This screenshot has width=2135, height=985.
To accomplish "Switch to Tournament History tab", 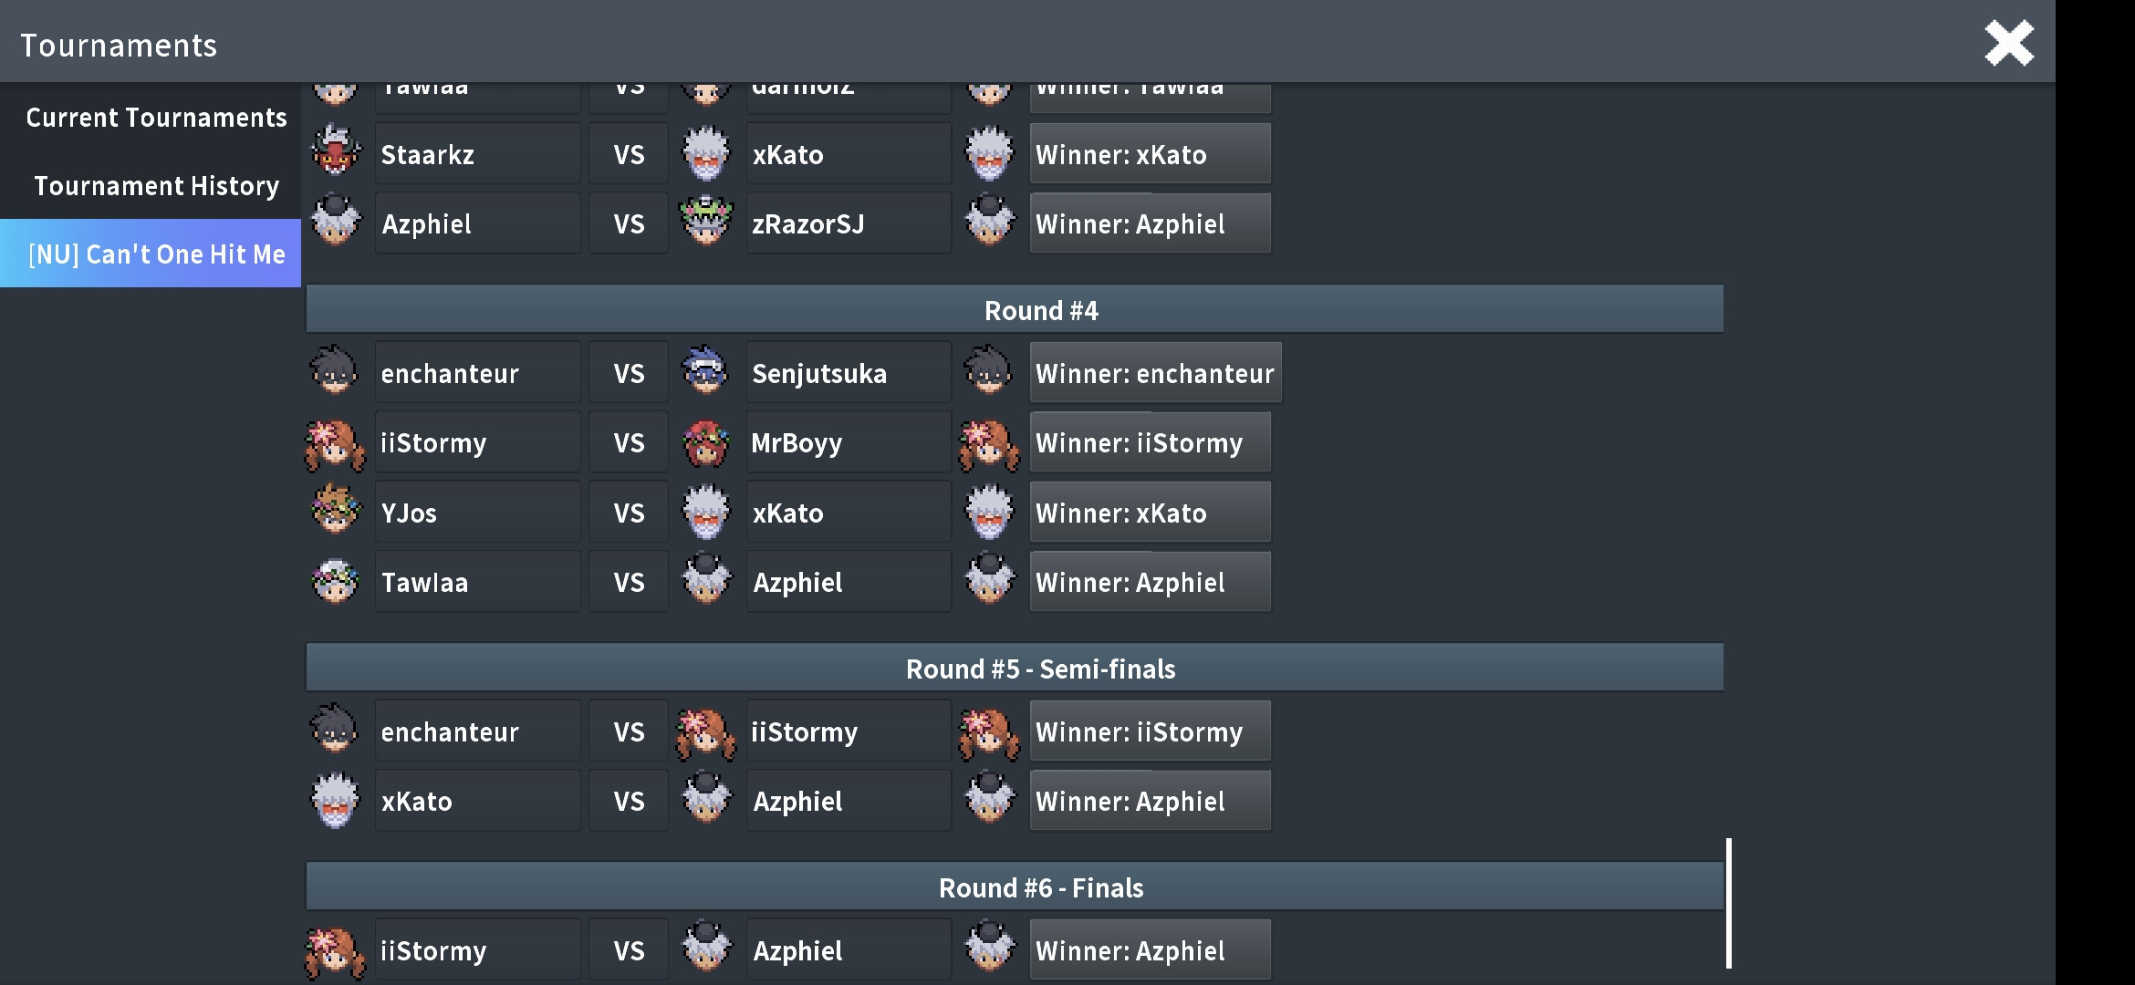I will (156, 186).
